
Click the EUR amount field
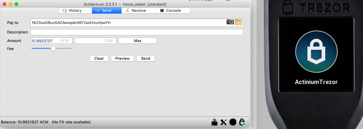[x=95, y=41]
